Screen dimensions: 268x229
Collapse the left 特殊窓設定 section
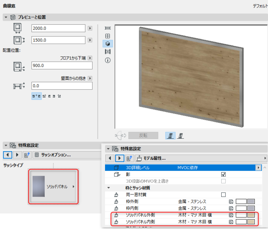tap(6, 145)
